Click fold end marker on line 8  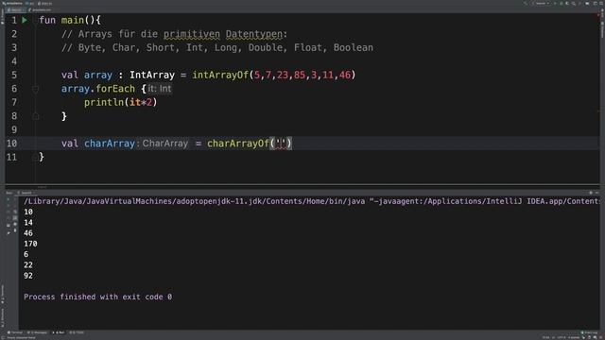pyautogui.click(x=36, y=116)
